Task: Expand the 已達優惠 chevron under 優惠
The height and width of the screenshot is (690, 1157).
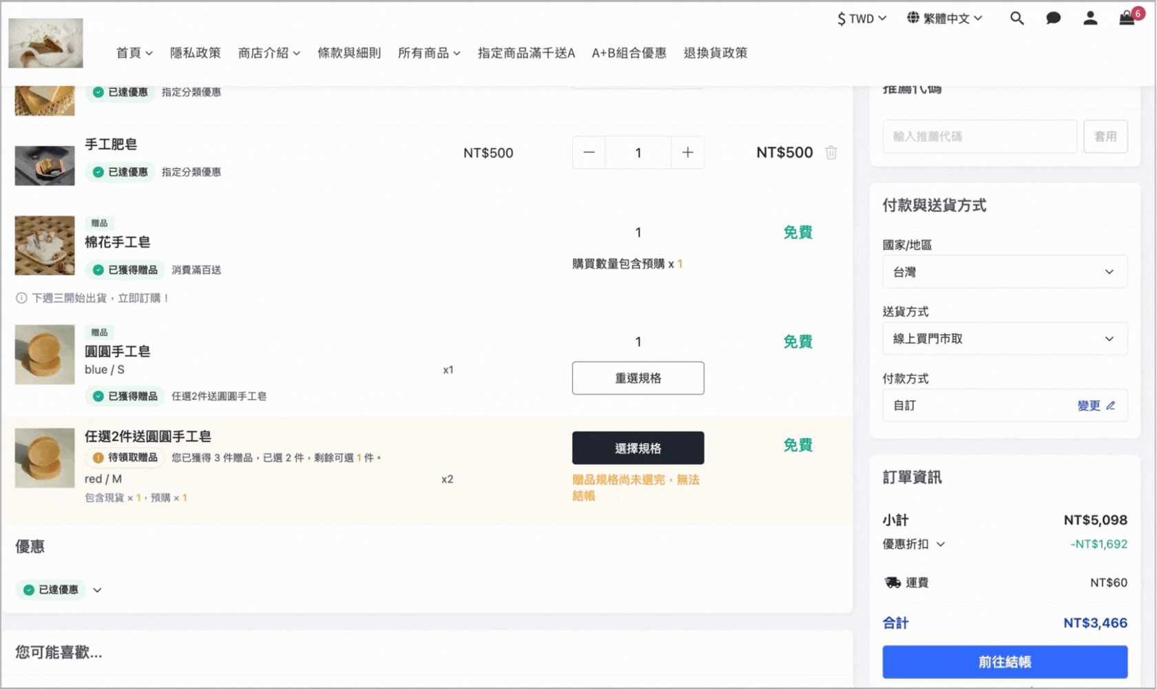Action: [97, 590]
